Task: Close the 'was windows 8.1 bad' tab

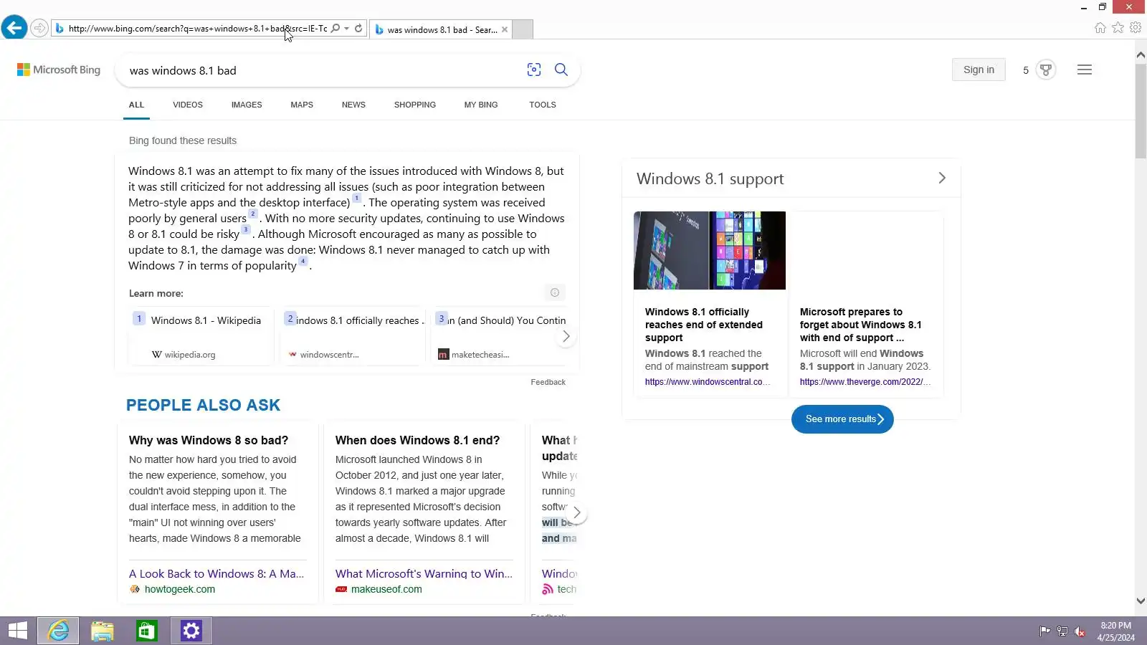Action: tap(505, 29)
